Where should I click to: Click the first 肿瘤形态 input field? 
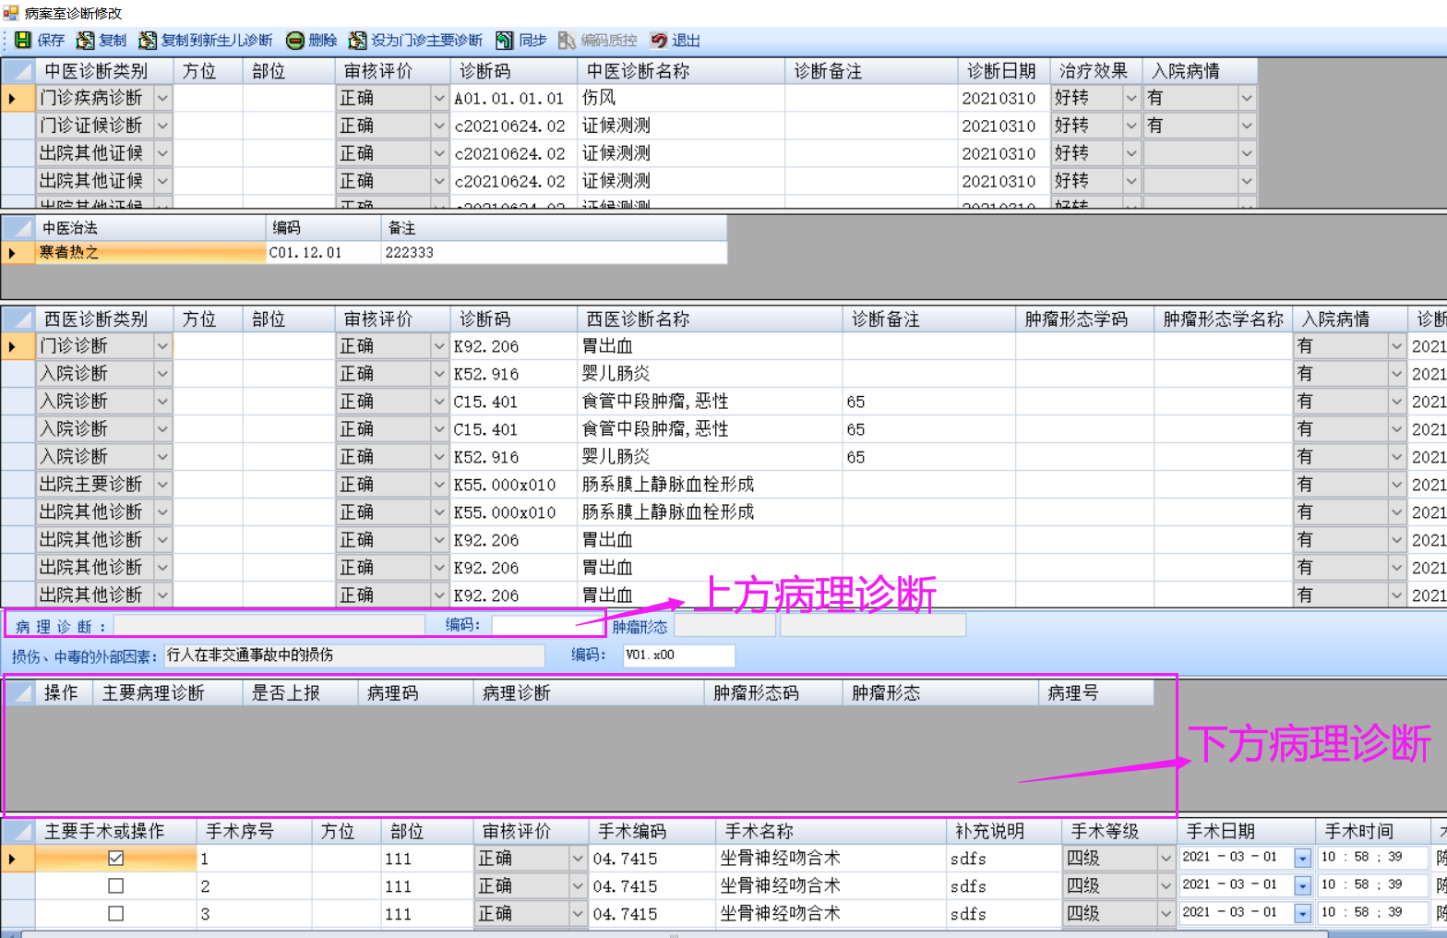coord(725,626)
